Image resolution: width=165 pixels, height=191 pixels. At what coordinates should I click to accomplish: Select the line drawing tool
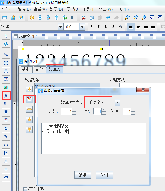(6, 55)
